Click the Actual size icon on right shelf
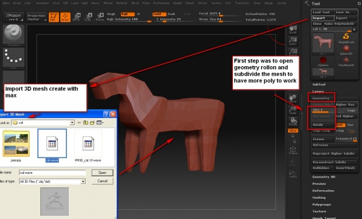The width and height of the screenshot is (362, 219). (x=293, y=52)
